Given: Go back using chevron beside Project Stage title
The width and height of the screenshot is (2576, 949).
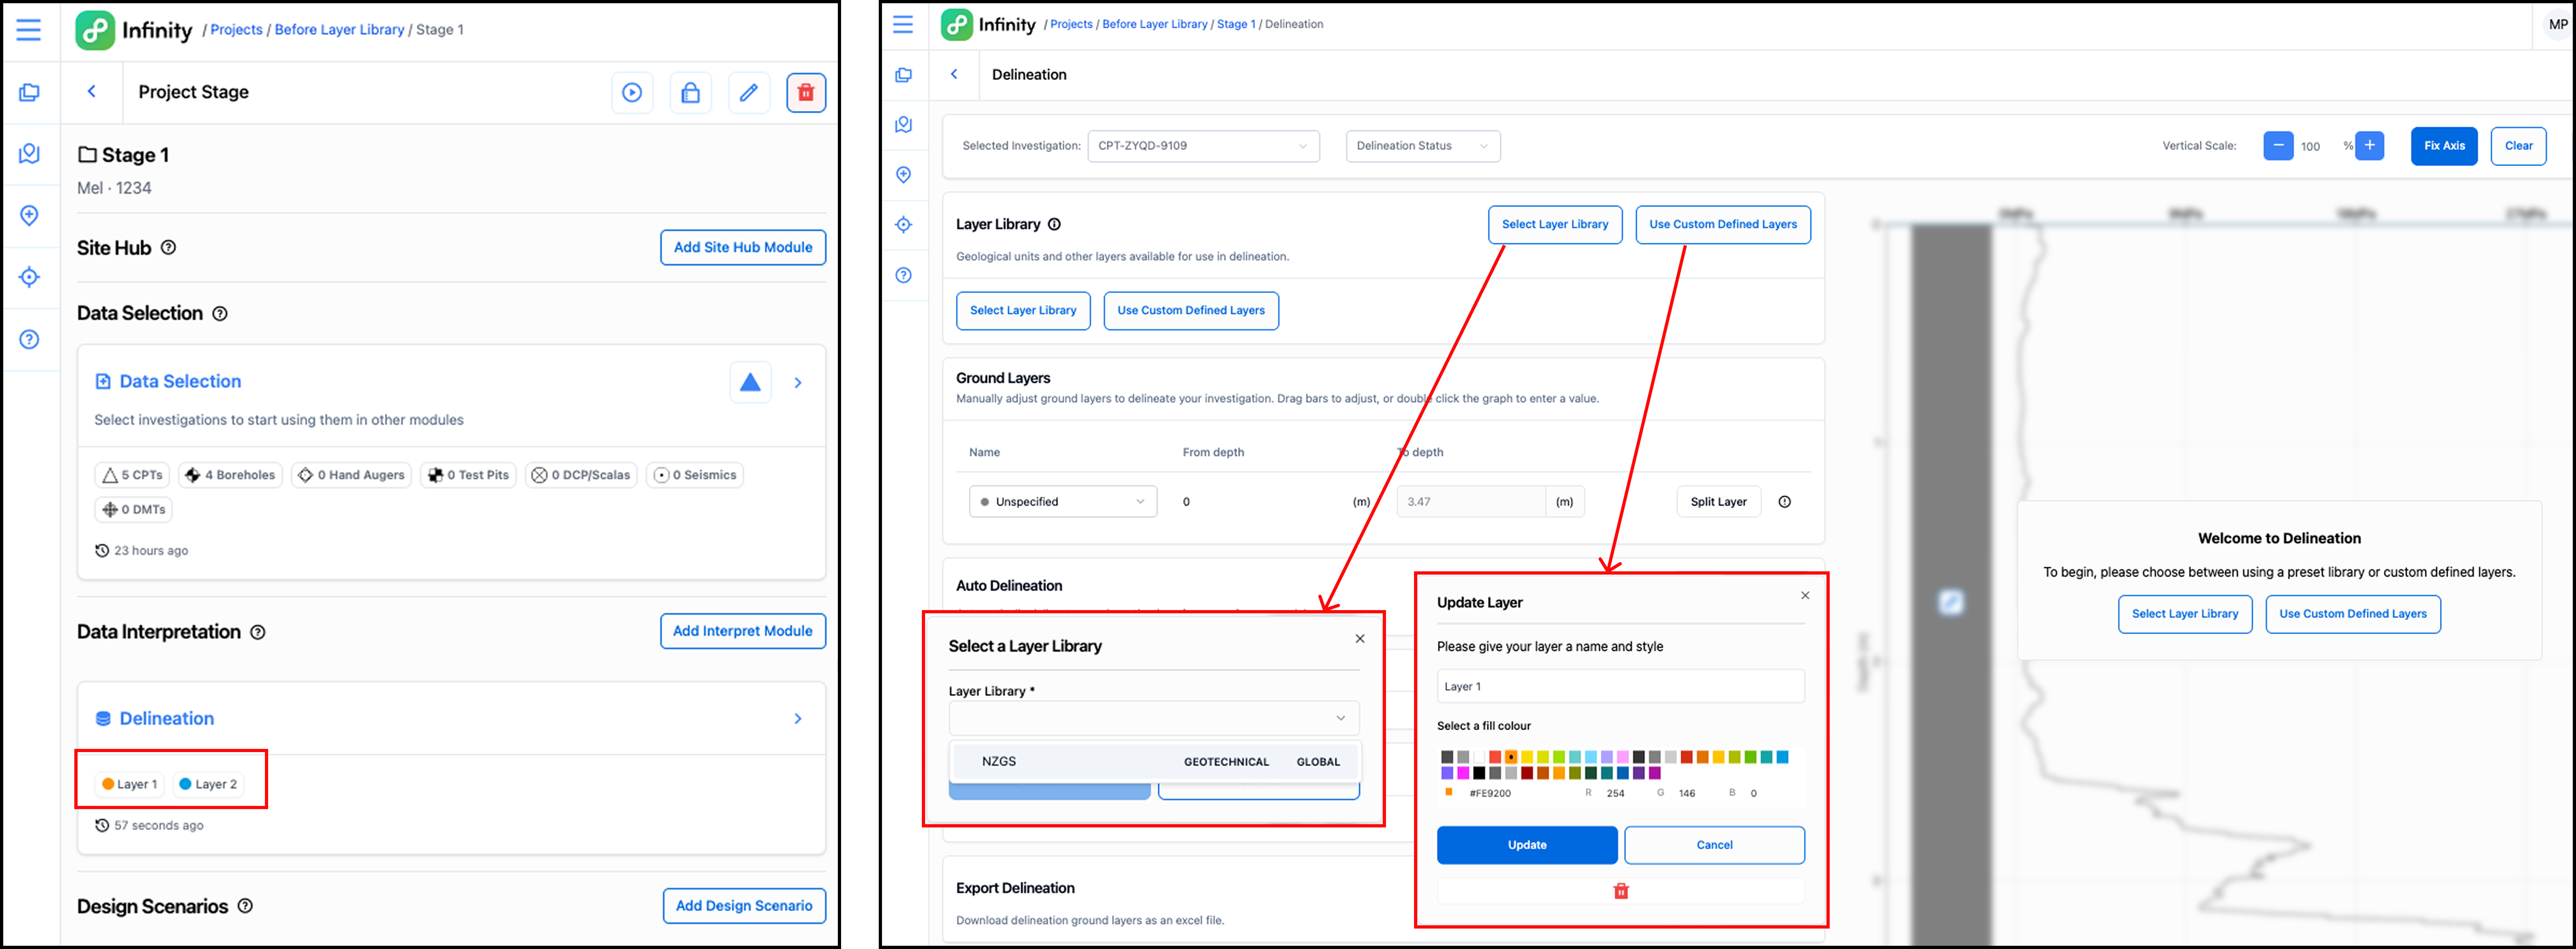Looking at the screenshot, I should pos(92,91).
